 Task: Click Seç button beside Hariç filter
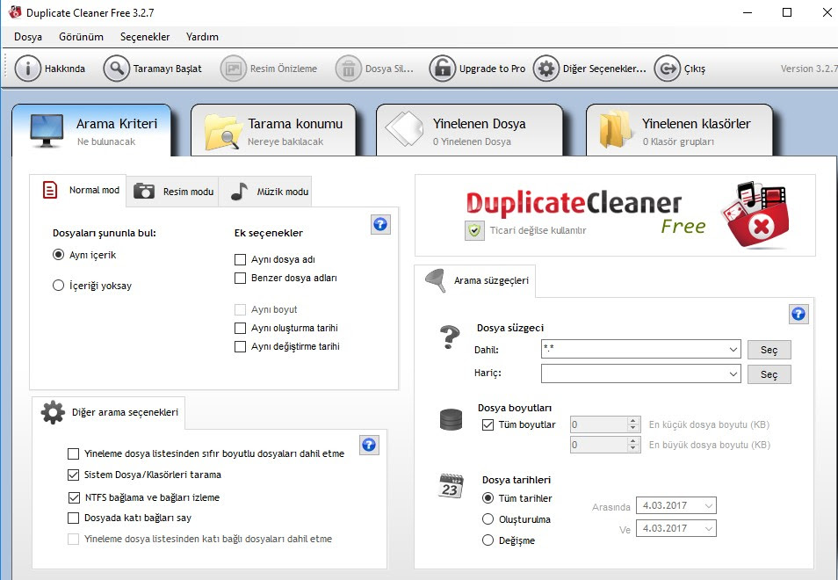(x=769, y=374)
